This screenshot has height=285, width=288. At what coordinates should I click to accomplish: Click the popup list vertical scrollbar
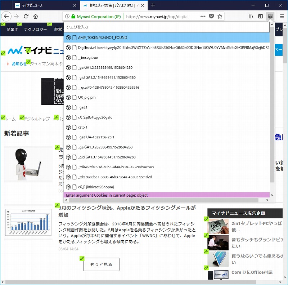[x=272, y=104]
